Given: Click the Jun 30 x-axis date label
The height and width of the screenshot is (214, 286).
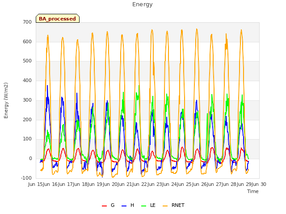Looking at the screenshot, I should click(x=259, y=184).
